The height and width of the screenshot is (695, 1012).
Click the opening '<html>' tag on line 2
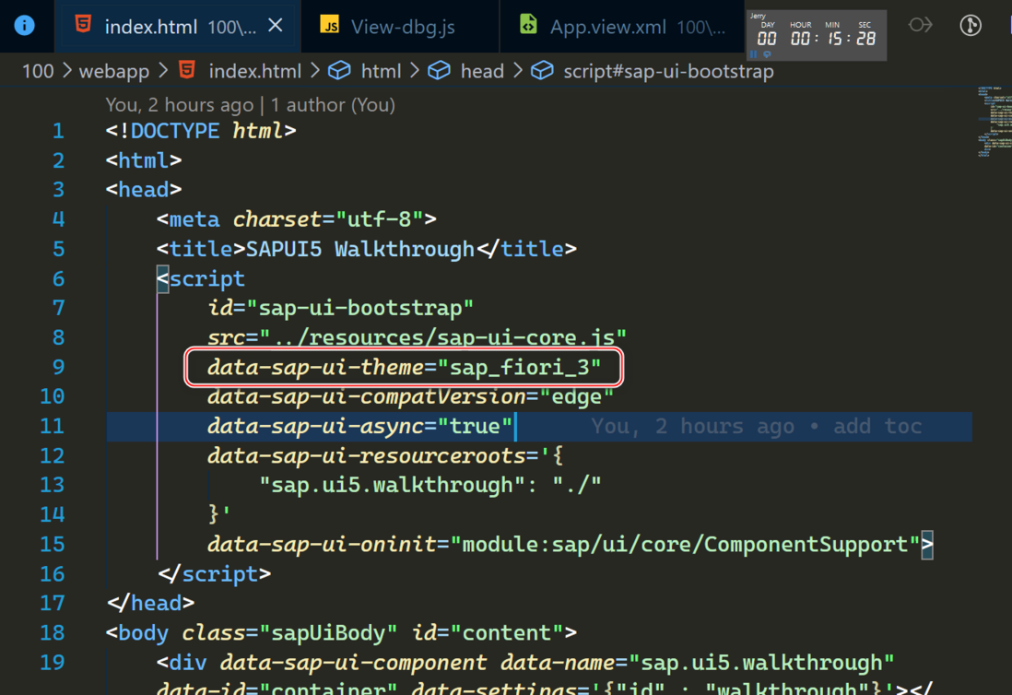tap(143, 160)
